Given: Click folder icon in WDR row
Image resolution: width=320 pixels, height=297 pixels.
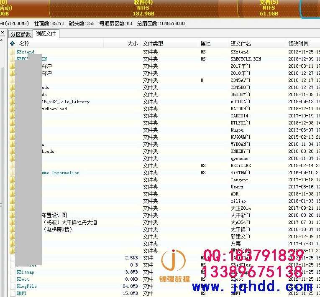Looking at the screenshot, I should click(x=12, y=194).
